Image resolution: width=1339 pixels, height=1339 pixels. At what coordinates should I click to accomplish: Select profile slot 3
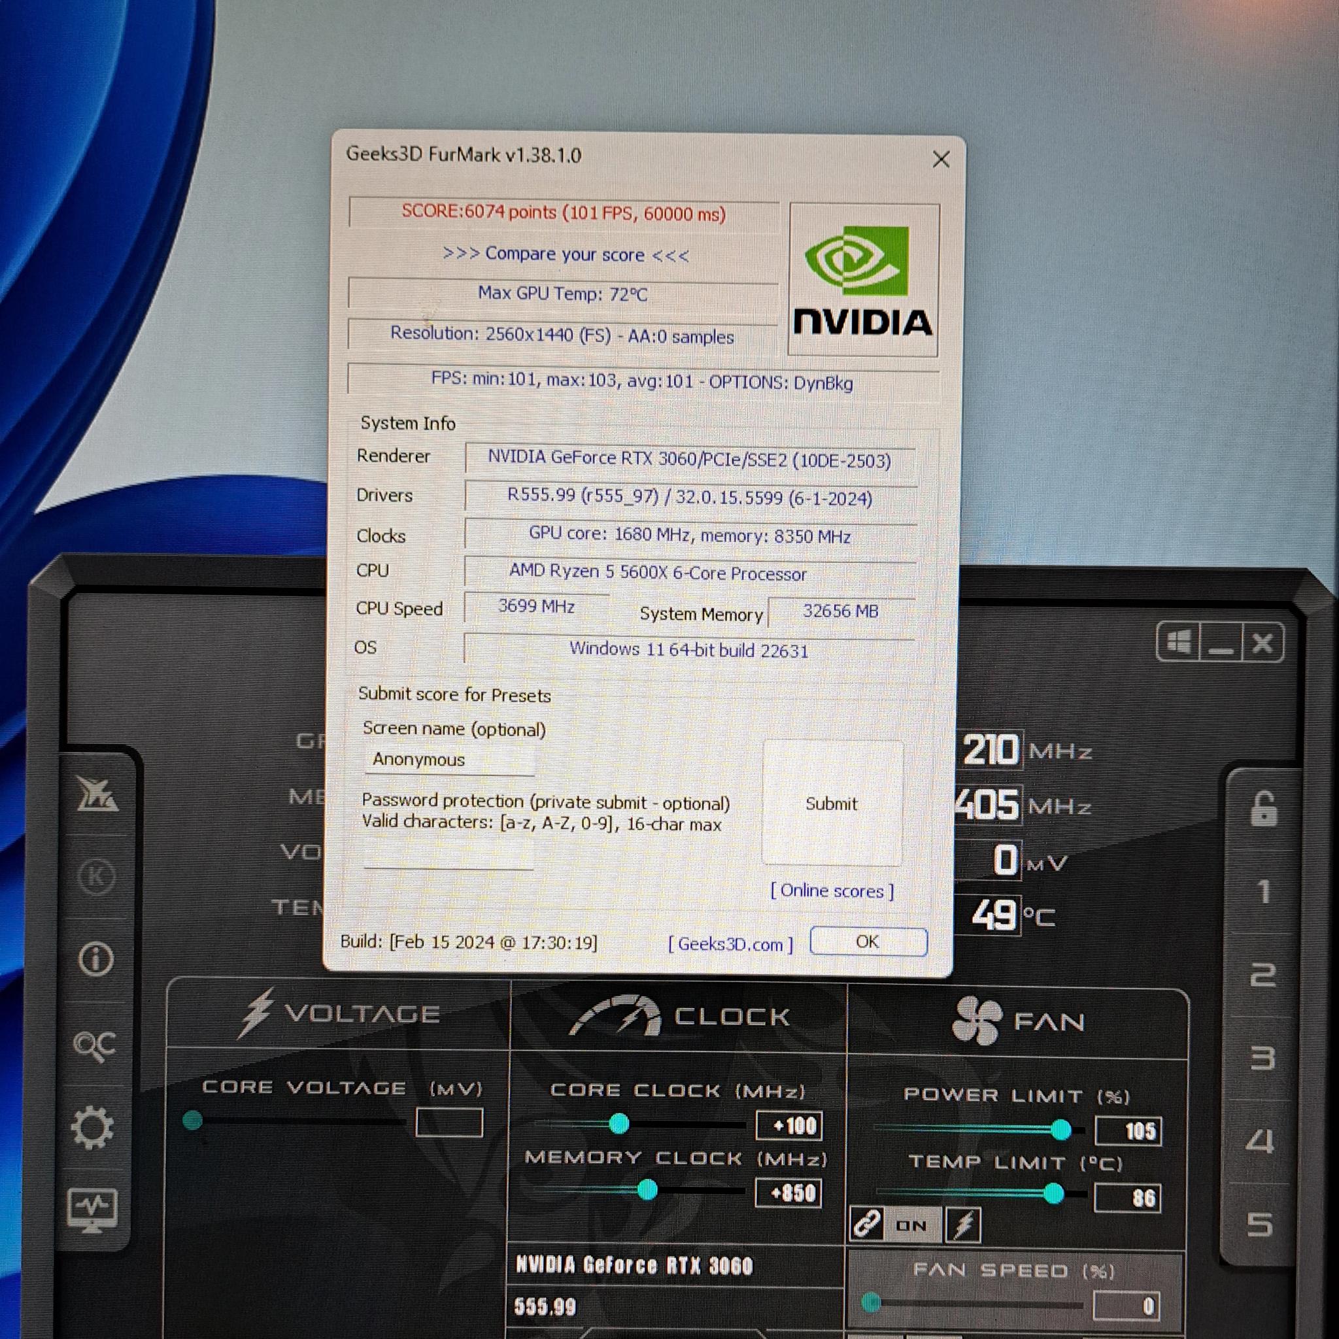(1262, 1059)
